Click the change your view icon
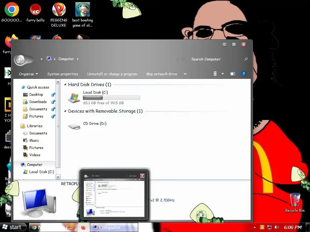Screen dimensions: 310x232 (x=215, y=74)
